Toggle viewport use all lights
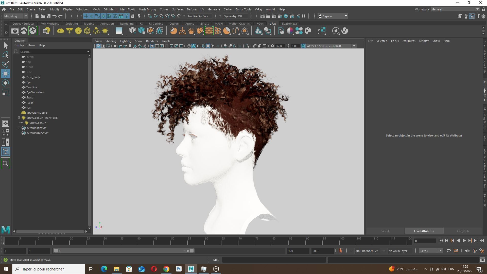The width and height of the screenshot is (487, 274). tap(213, 46)
